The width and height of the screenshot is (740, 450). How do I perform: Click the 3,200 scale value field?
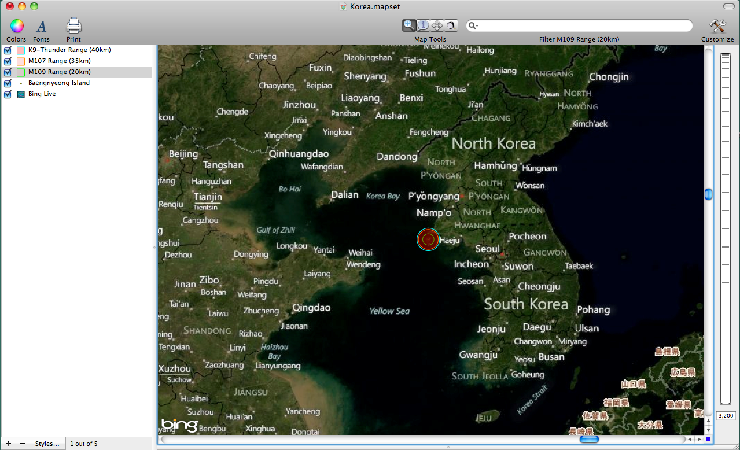click(x=726, y=415)
